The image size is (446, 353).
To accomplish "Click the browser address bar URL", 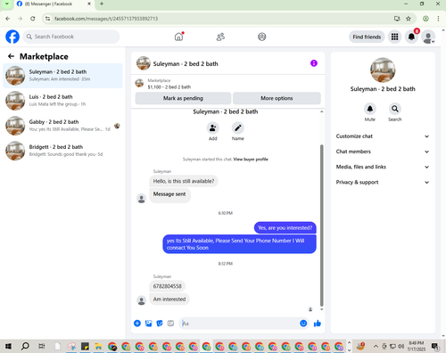I will pos(106,19).
